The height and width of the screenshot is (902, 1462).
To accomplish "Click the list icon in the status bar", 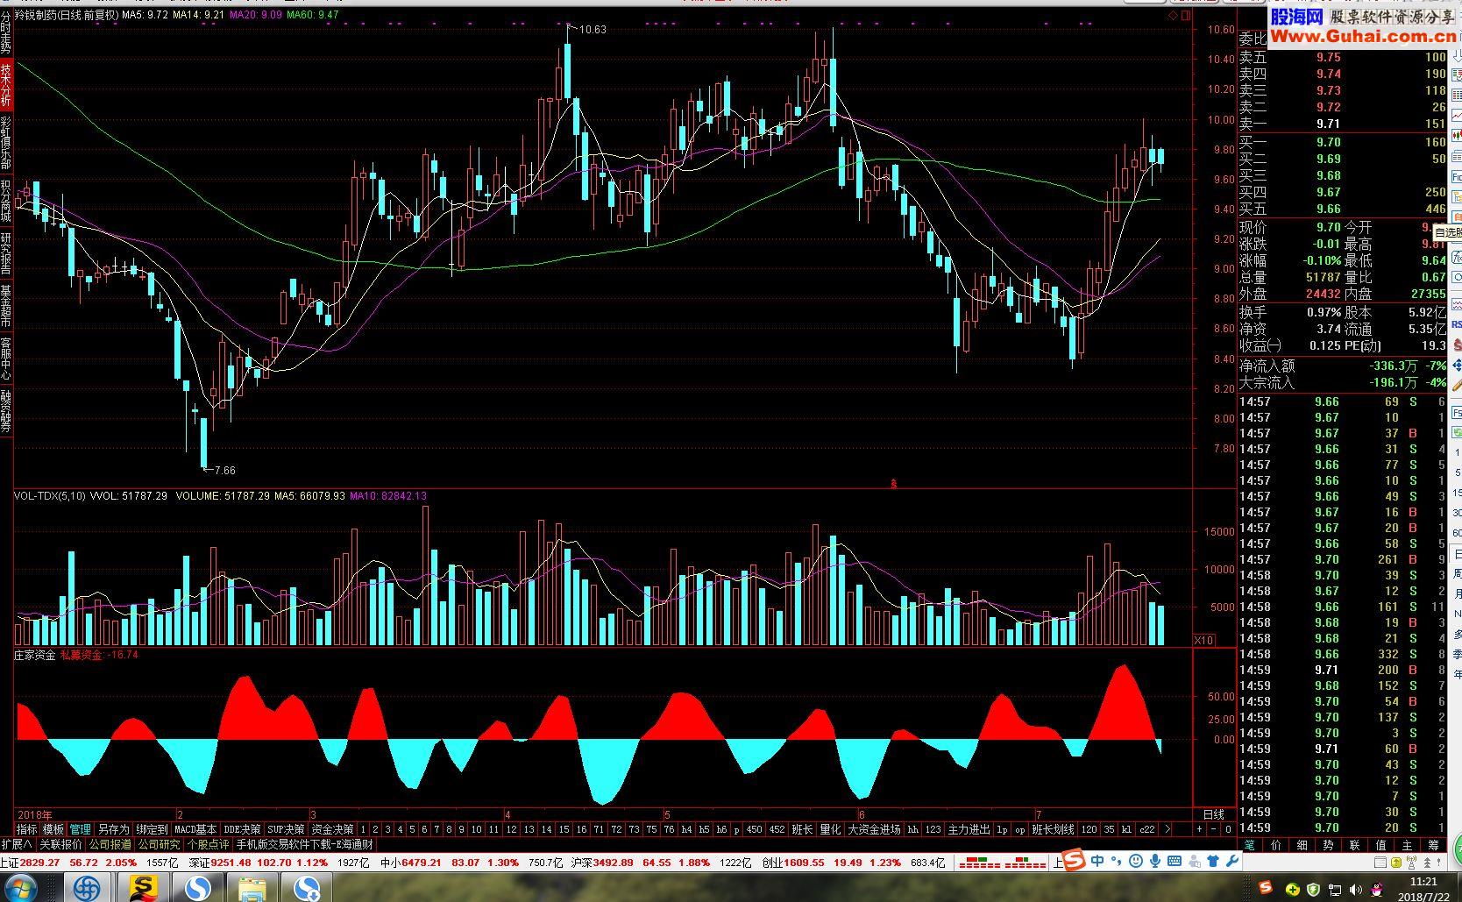I will [1380, 862].
